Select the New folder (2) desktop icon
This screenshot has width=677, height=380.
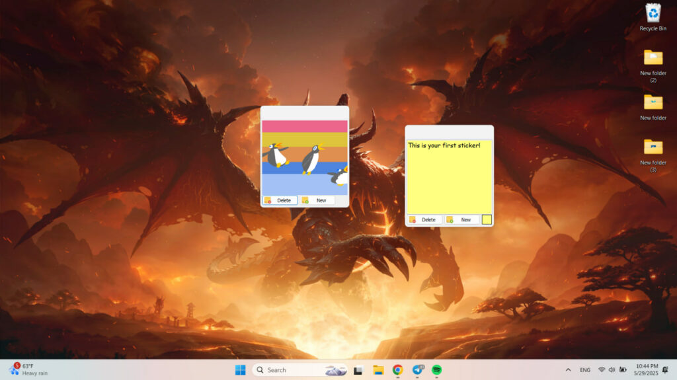coord(653,65)
